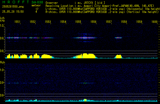Select the version text '2ch 0.3.0'

[x=37, y=2]
